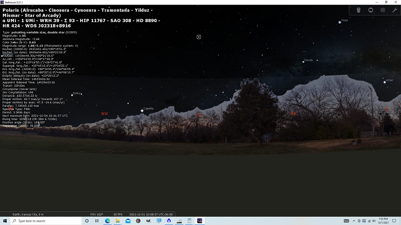Click the selected Polaris star marker
The width and height of the screenshot is (401, 225).
(x=199, y=37)
